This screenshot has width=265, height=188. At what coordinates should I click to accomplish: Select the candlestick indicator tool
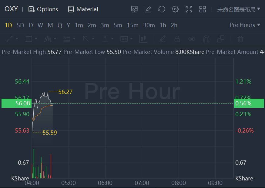pos(143,39)
